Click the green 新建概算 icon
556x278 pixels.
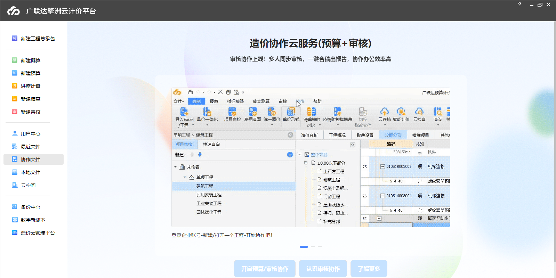[15, 60]
